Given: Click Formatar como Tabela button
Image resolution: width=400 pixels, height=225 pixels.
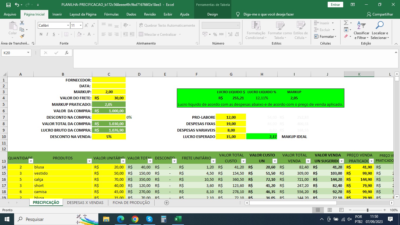Looking at the screenshot, I should coord(280,30).
